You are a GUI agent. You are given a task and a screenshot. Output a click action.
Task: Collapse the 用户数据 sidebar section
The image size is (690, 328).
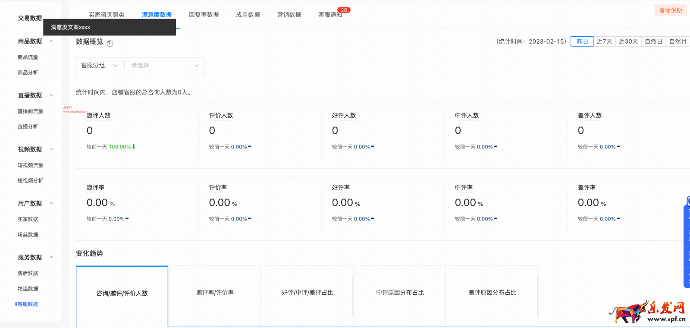[51, 203]
